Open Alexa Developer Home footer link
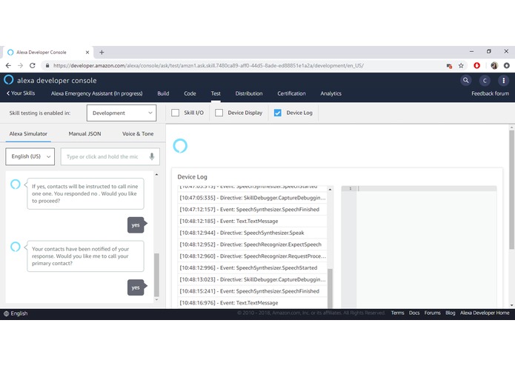This screenshot has width=515, height=366. [x=485, y=313]
